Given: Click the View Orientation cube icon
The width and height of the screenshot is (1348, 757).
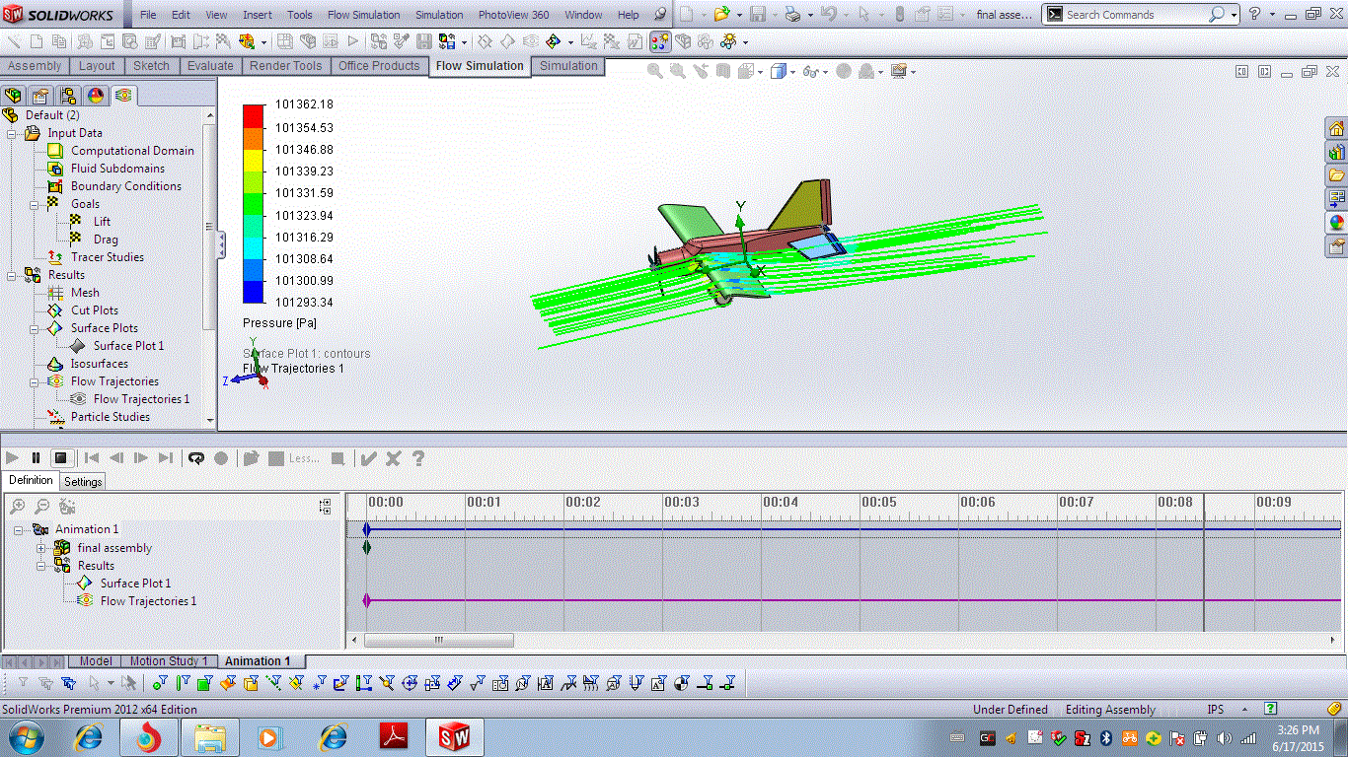Looking at the screenshot, I should pyautogui.click(x=779, y=71).
